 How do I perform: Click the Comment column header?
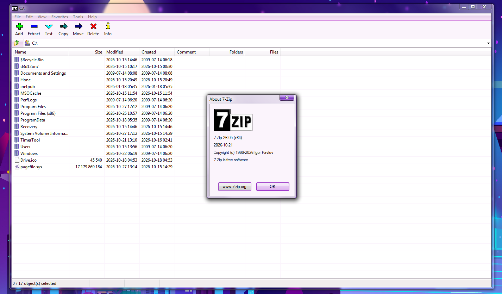coord(192,52)
